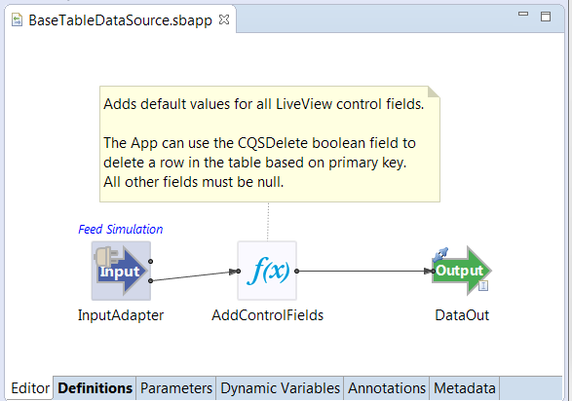Click the folded corner of the note
572x401 pixels.
pos(434,92)
